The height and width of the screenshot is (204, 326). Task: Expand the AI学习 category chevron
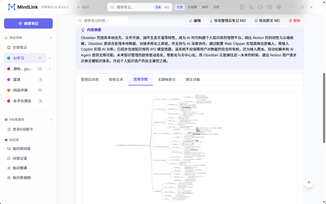[50, 58]
